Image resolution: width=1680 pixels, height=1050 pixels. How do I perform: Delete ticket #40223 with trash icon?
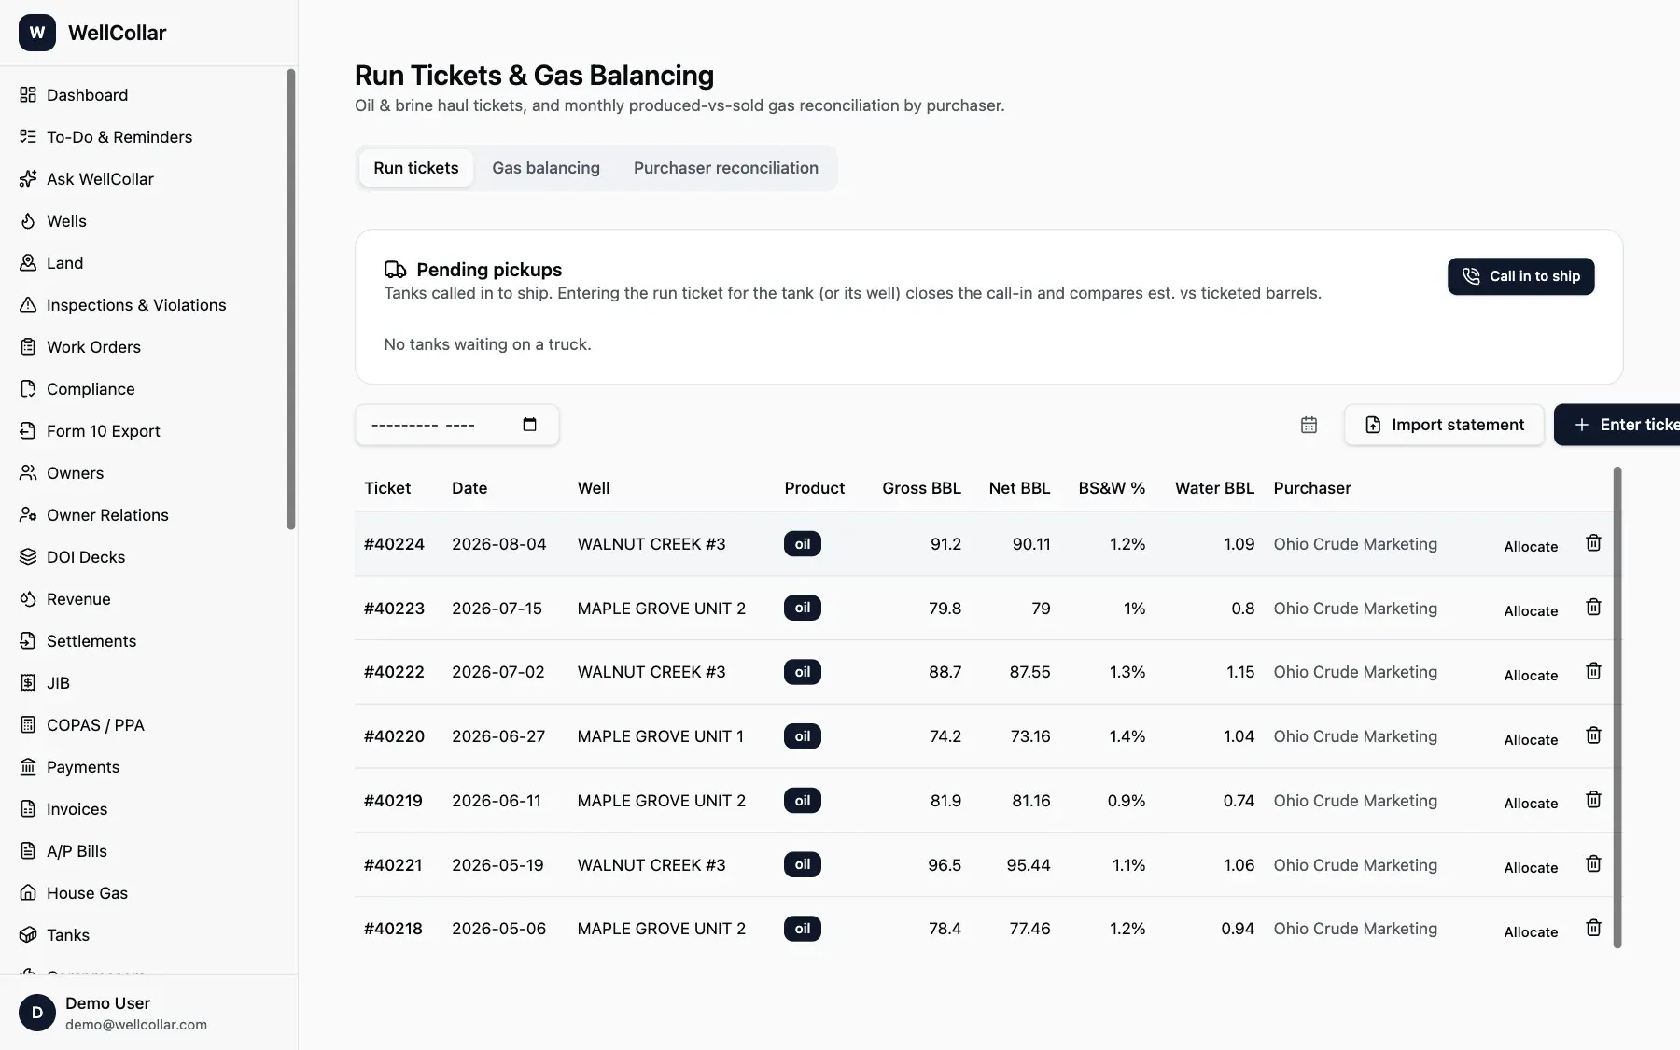(1593, 608)
